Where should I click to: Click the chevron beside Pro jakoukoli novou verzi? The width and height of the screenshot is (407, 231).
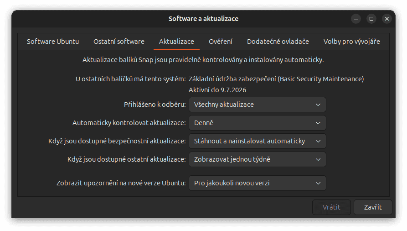pos(318,183)
